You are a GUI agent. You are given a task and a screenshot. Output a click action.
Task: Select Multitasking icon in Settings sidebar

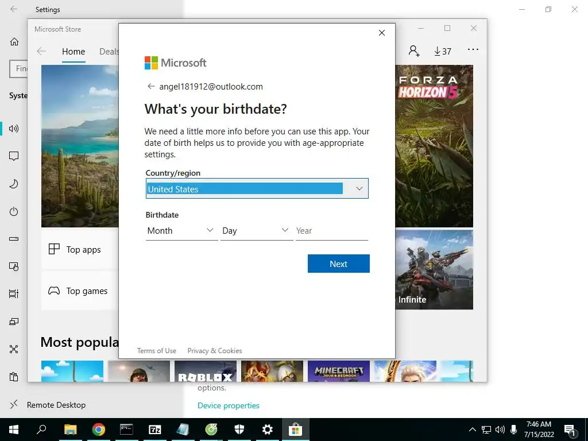[x=14, y=294]
